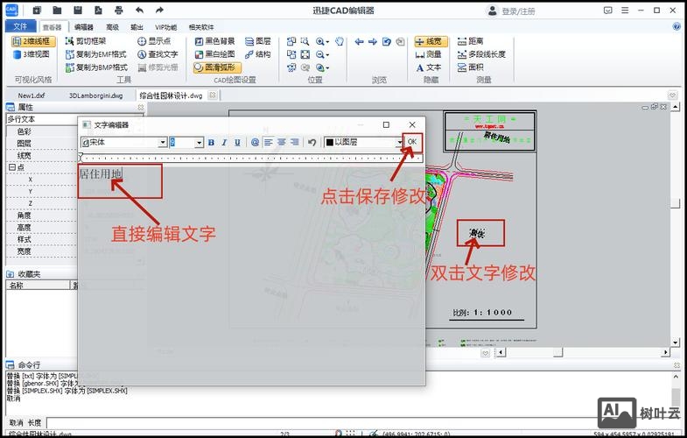Click the open folder icon in title bar
687x438 pixels.
click(57, 11)
